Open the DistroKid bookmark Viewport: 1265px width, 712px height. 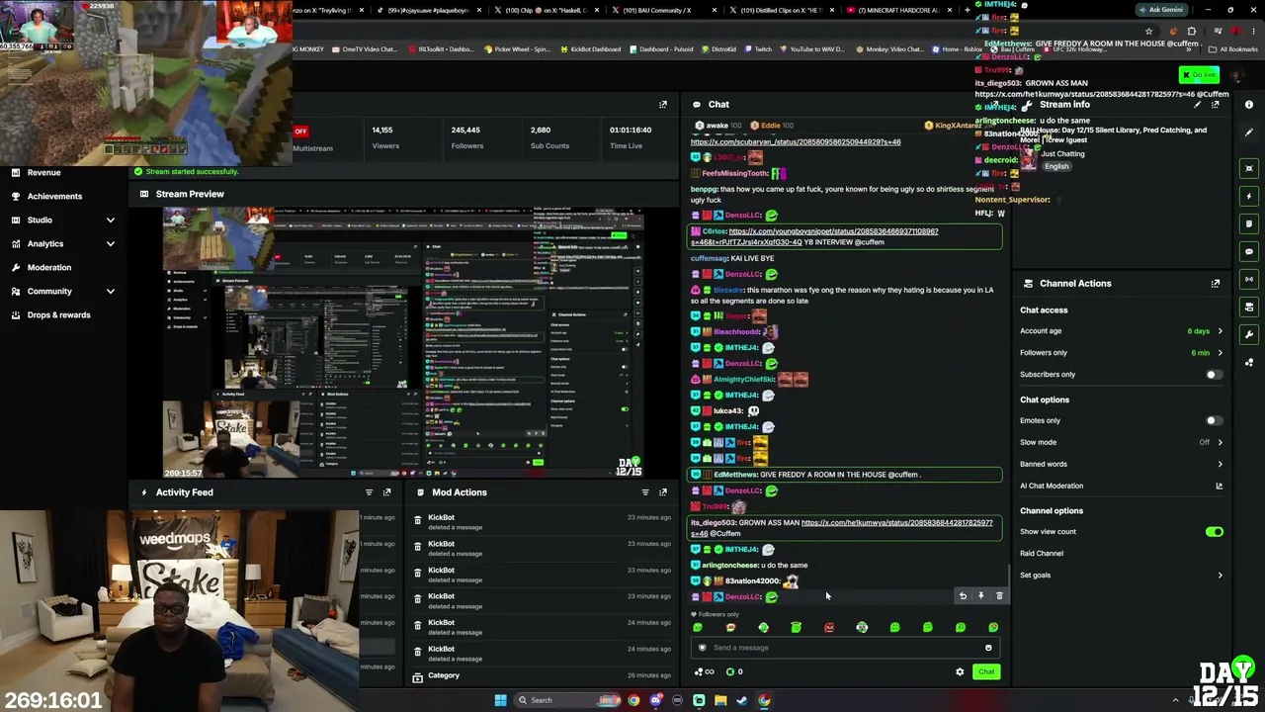click(718, 49)
